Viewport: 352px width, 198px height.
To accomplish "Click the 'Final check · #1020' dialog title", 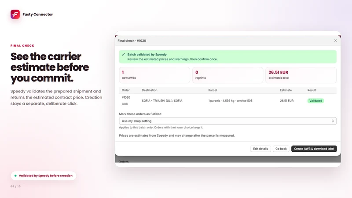I will 132,40.
